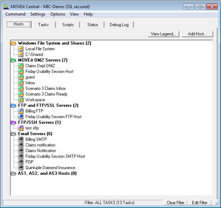Screen dimensions: 221x208
Task: Select Claims Dept DMZ in the tree
Action: coord(40,66)
